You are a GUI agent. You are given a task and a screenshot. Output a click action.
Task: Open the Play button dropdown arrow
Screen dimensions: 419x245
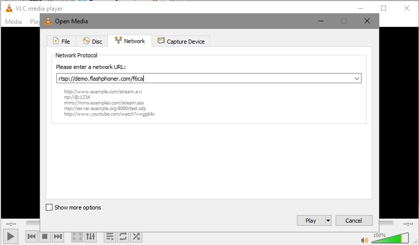[328, 221]
